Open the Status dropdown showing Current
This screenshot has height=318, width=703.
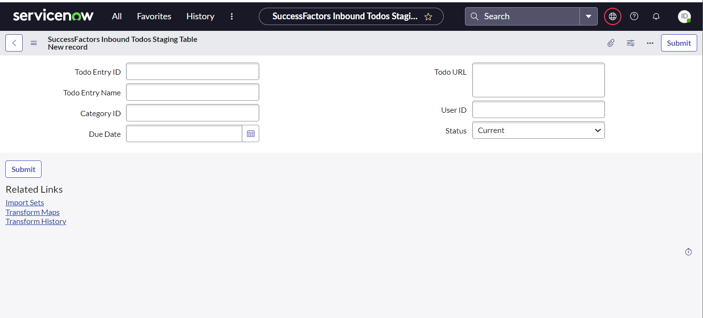click(x=538, y=130)
